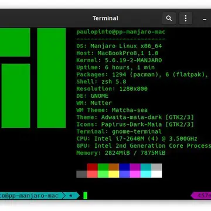Click the Host: MacBookPro8,1 line
211x211 pixels.
[117, 53]
